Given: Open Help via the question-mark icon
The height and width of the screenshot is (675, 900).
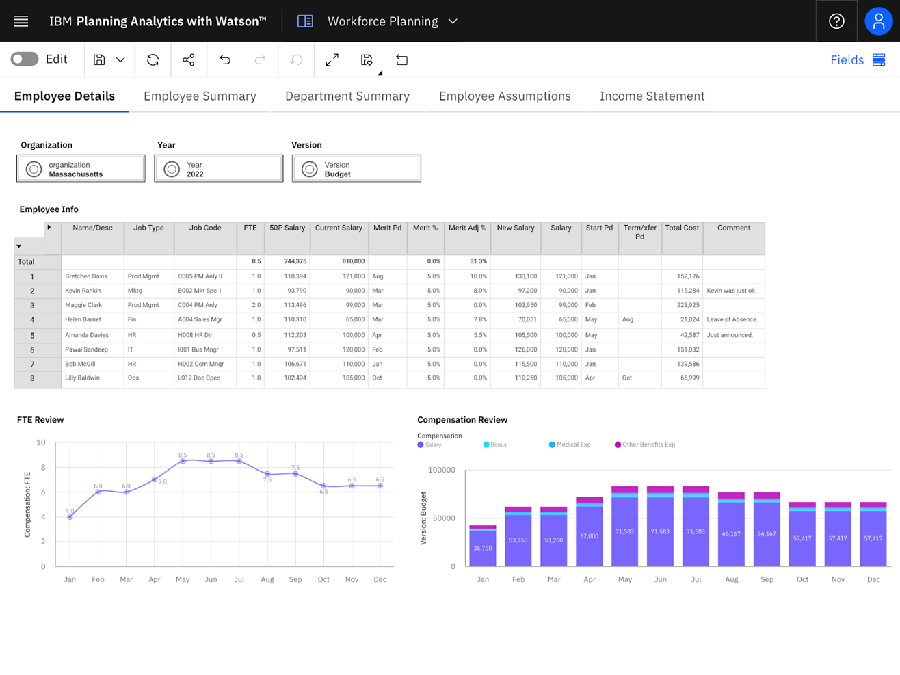Looking at the screenshot, I should pos(836,21).
